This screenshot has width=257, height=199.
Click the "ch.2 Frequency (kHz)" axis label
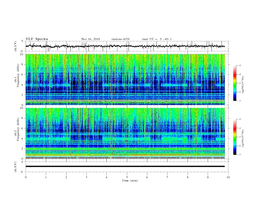point(17,129)
